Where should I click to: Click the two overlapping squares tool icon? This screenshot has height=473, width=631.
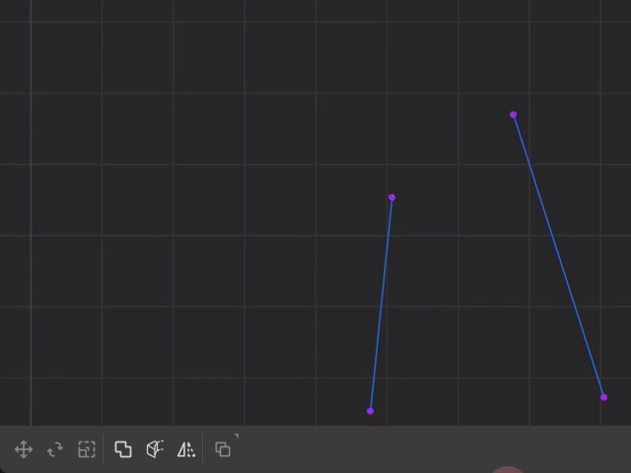coord(223,449)
